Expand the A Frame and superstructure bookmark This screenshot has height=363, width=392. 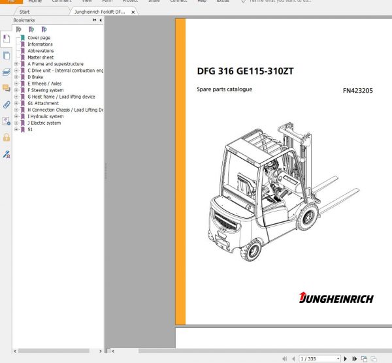pyautogui.click(x=16, y=64)
